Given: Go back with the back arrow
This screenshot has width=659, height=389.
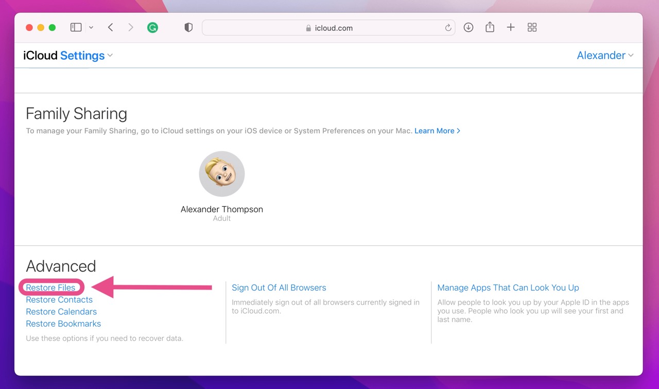Looking at the screenshot, I should [110, 27].
